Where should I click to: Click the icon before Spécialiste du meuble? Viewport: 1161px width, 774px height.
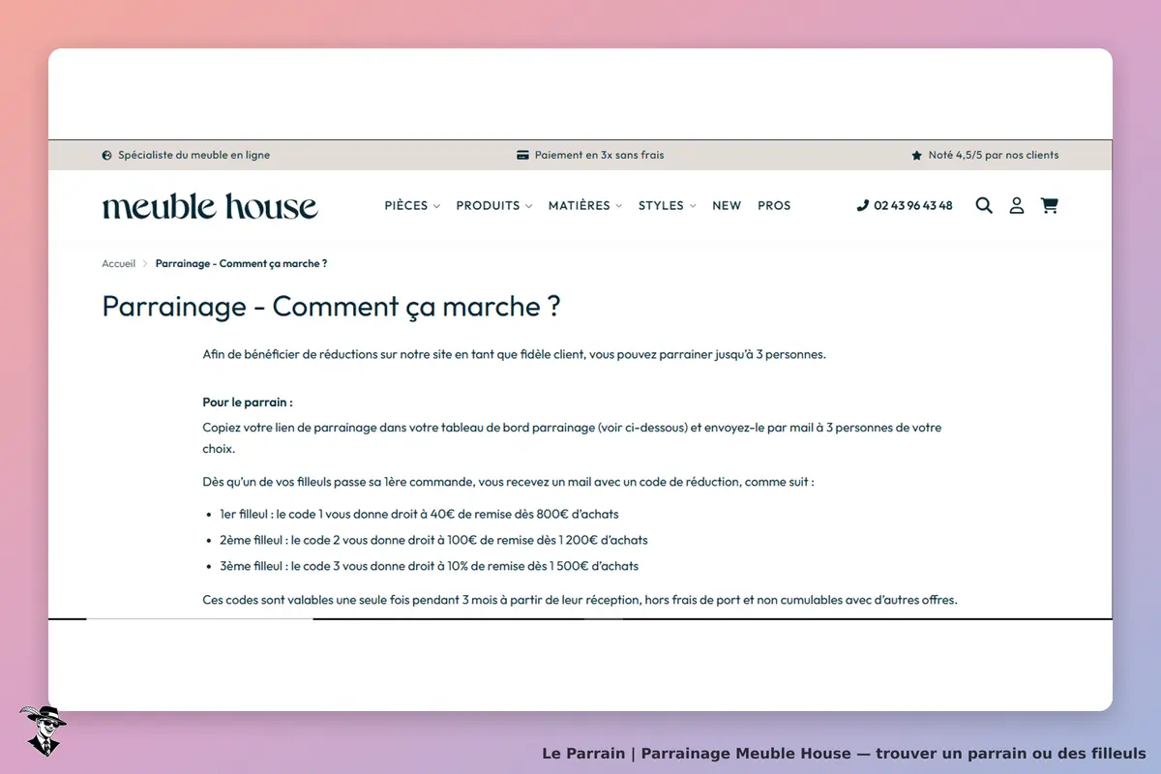pos(106,155)
